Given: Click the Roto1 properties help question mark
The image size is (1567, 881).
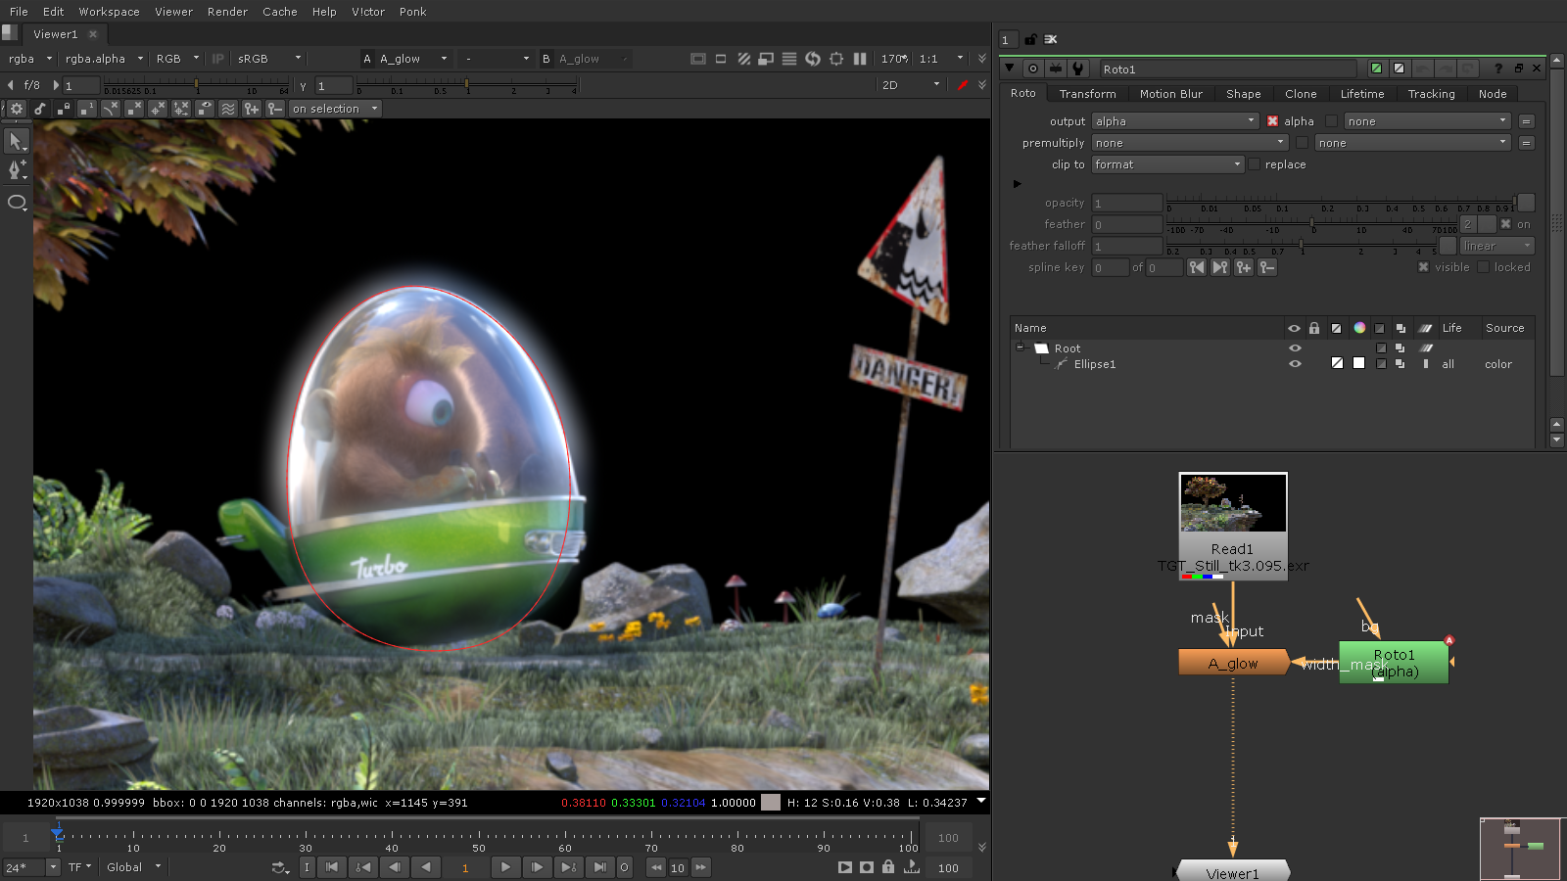Looking at the screenshot, I should coord(1497,69).
